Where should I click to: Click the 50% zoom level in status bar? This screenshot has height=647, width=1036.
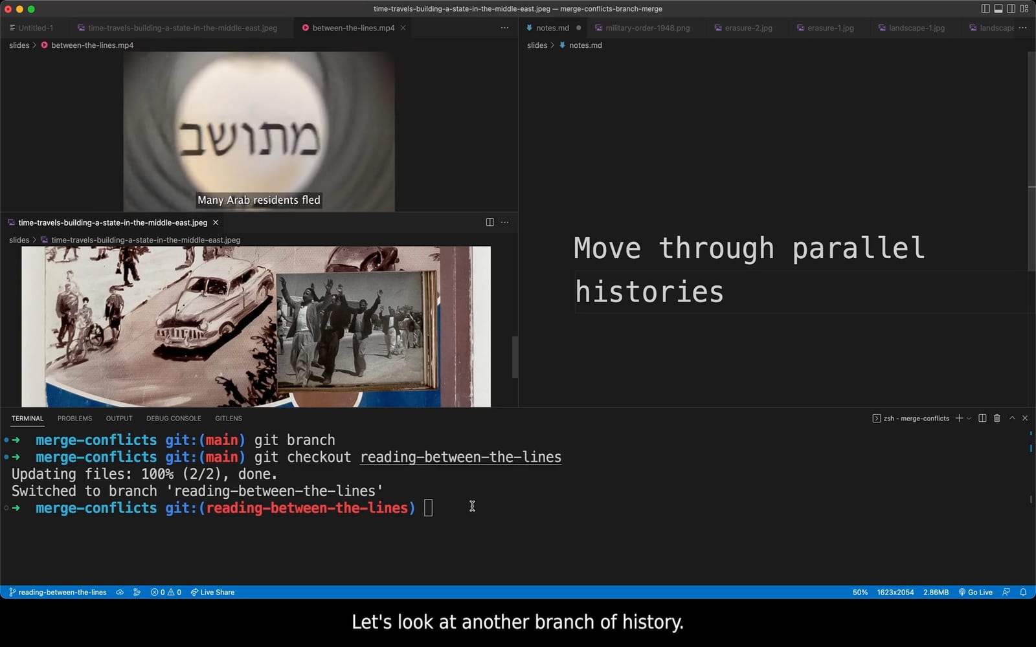click(x=860, y=592)
